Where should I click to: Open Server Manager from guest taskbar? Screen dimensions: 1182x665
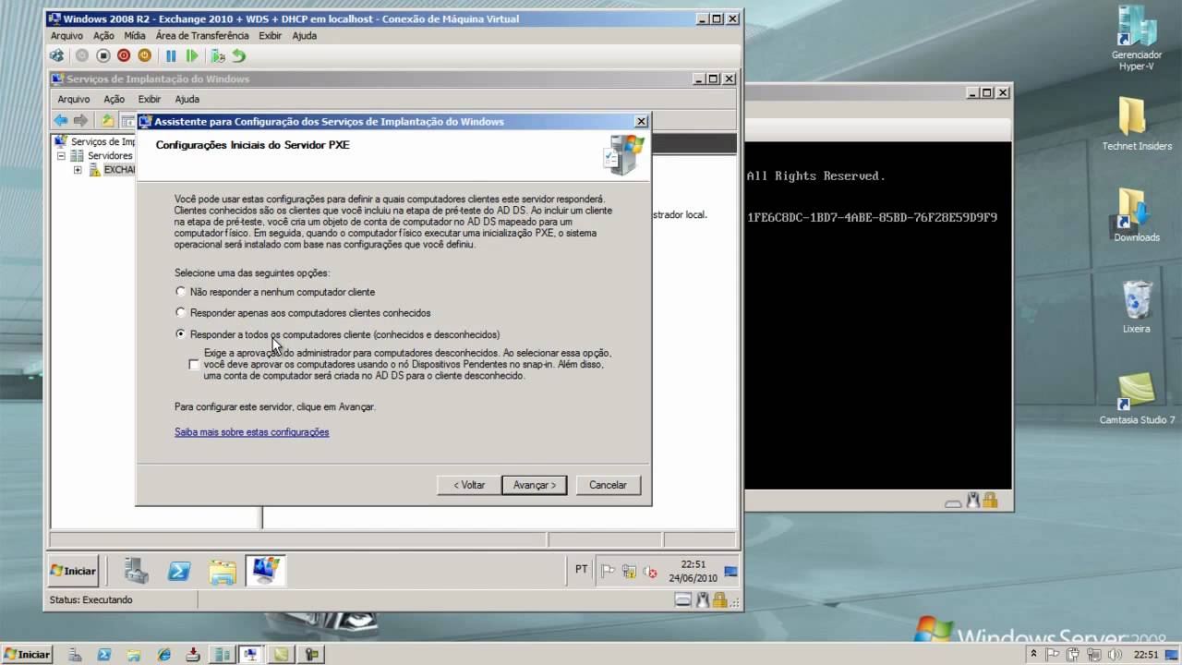(137, 571)
